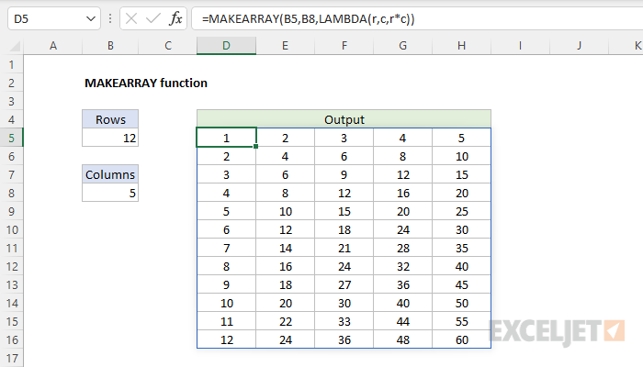Click the "Columns" label cell
This screenshot has height=367, width=643.
coord(110,174)
